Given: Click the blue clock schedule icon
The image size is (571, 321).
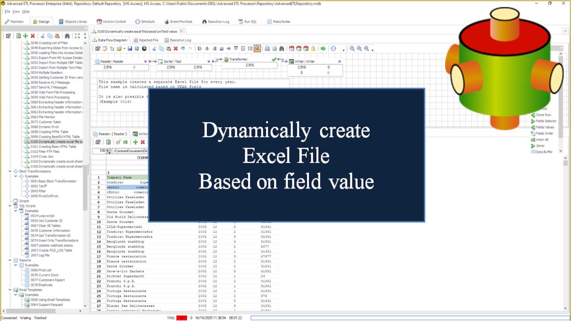Looking at the screenshot, I should [333, 49].
